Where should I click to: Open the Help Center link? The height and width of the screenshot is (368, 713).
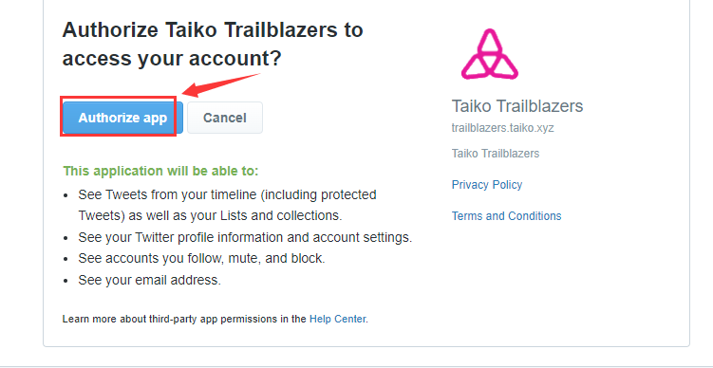coord(337,319)
